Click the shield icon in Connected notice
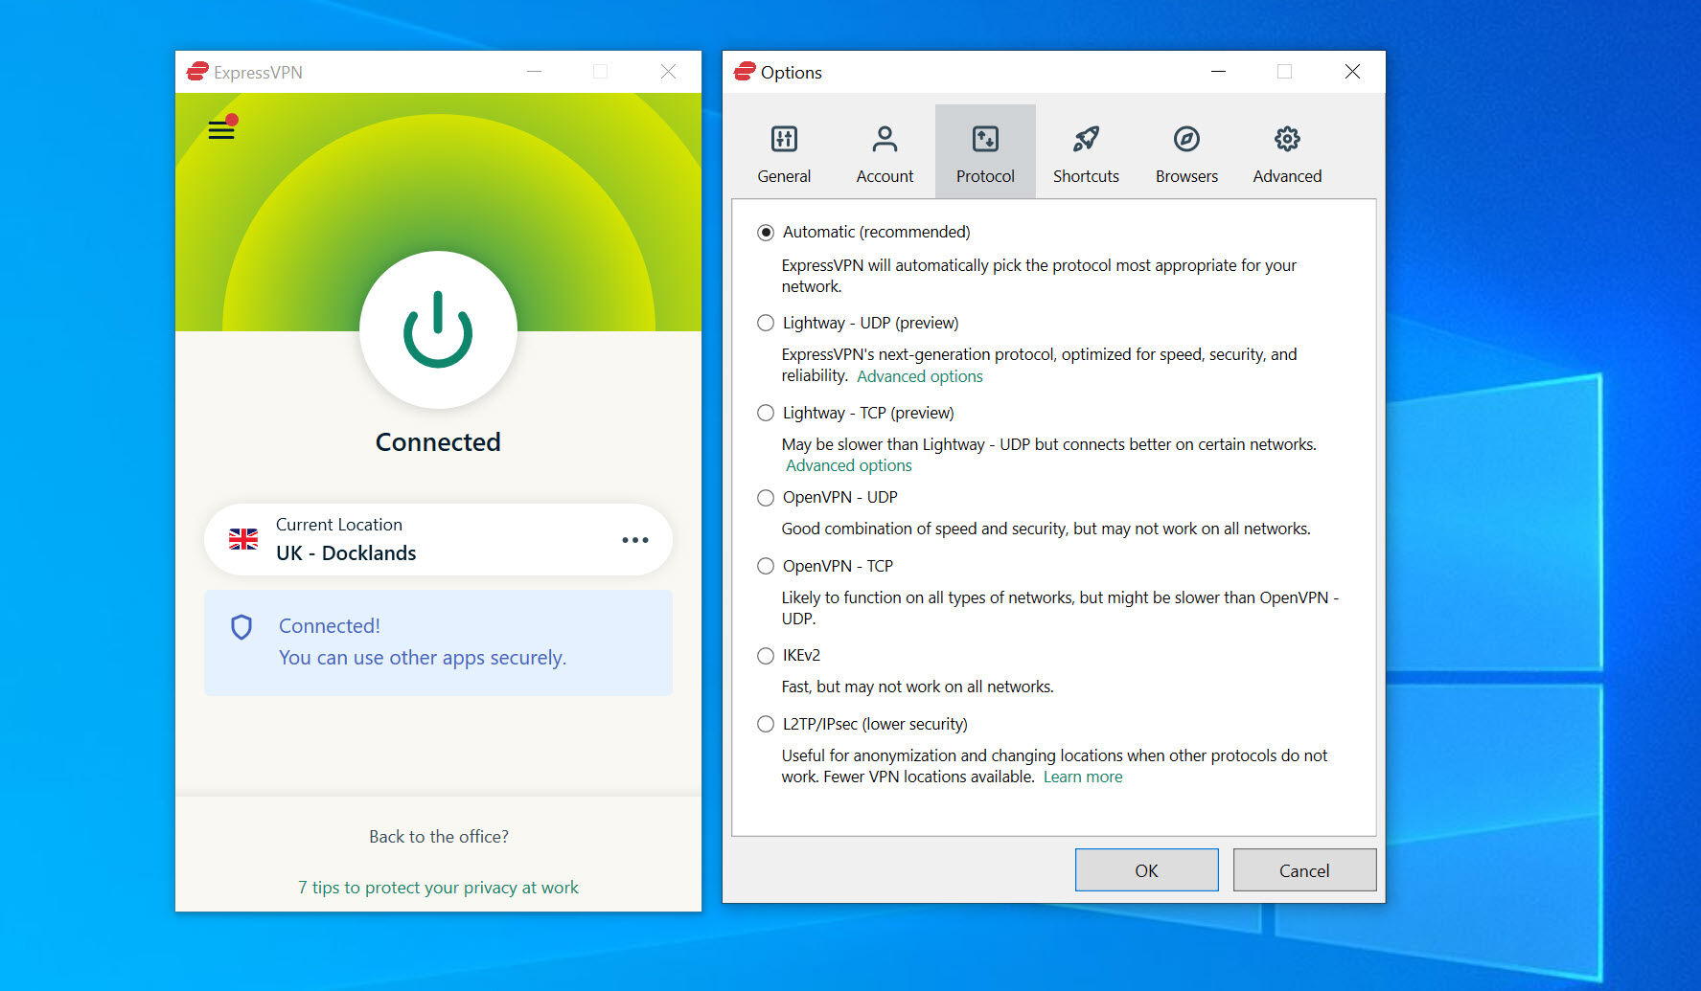The image size is (1701, 991). click(241, 627)
